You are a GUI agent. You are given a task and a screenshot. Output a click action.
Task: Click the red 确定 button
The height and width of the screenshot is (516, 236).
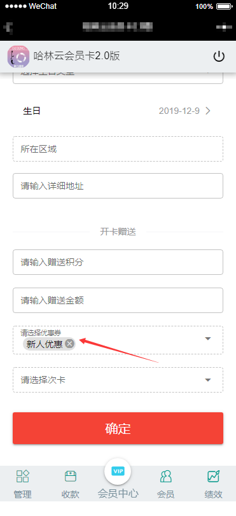pos(118,428)
